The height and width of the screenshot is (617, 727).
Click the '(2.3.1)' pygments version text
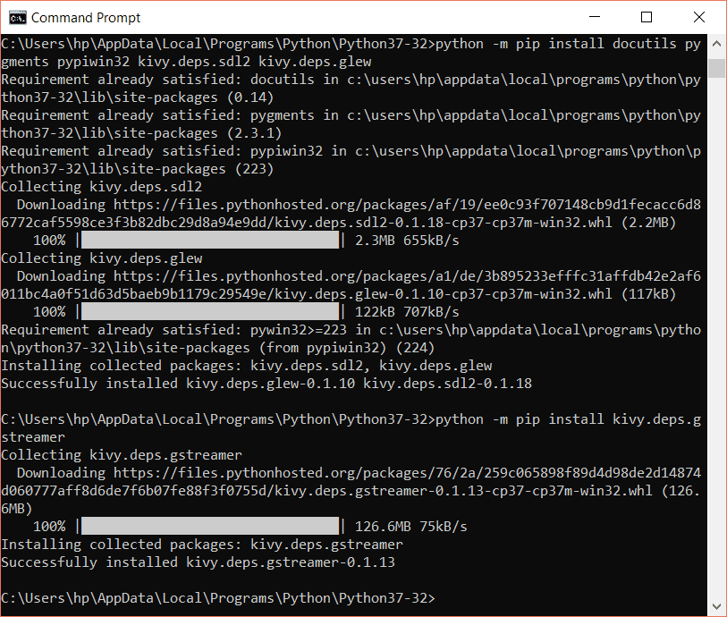254,133
